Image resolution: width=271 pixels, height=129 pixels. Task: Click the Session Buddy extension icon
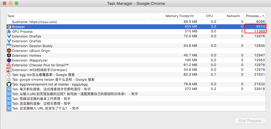click(9, 46)
